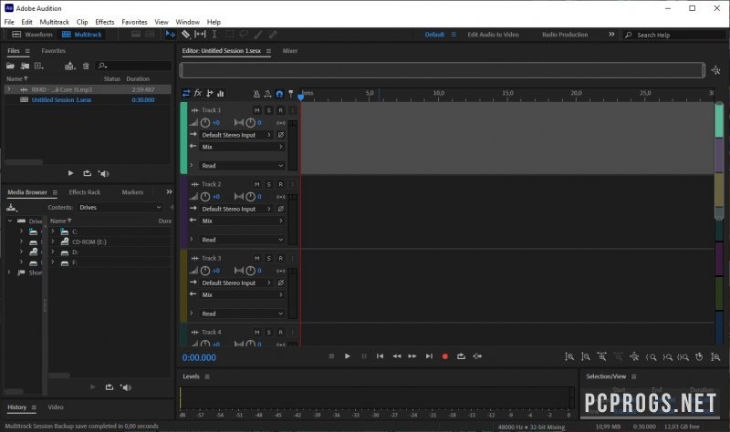Mute Track 2
Viewport: 730px width, 432px height.
(257, 184)
